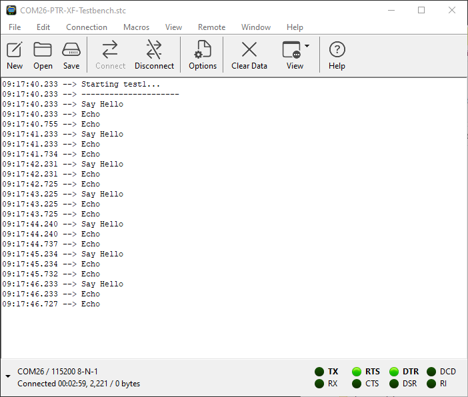Open the Help question mark icon
This screenshot has width=468, height=397.
pyautogui.click(x=337, y=50)
